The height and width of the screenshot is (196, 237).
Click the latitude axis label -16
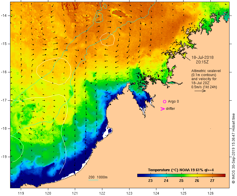point(4,72)
